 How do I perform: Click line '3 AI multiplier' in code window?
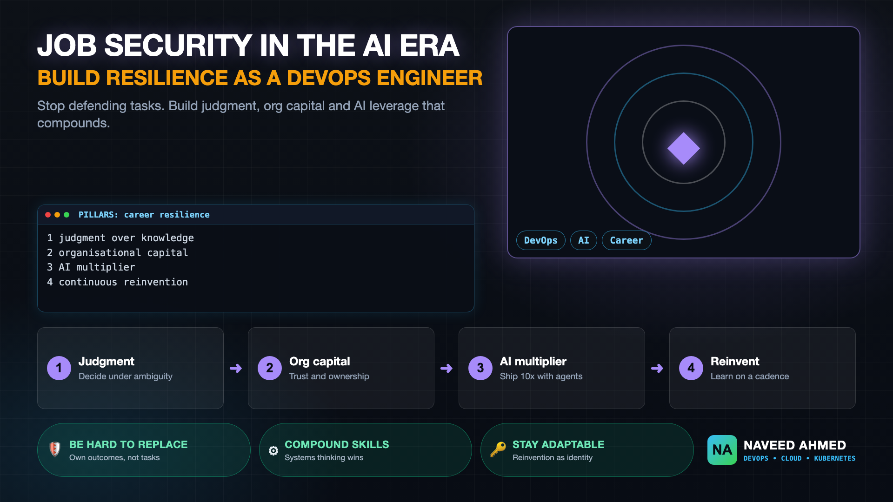pyautogui.click(x=91, y=267)
